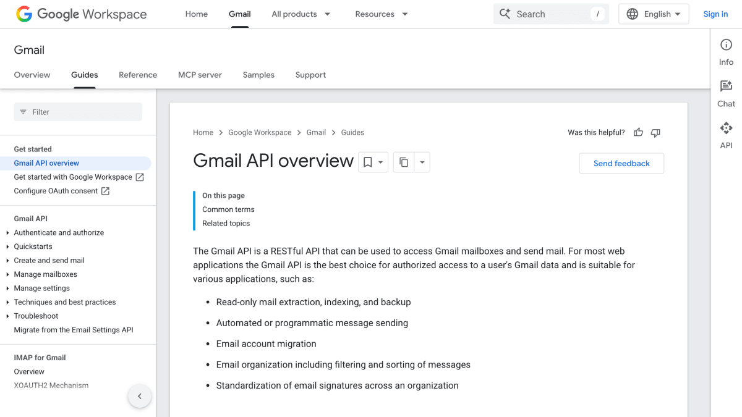Image resolution: width=742 pixels, height=417 pixels.
Task: Jump to Common terms section
Action: (x=228, y=209)
